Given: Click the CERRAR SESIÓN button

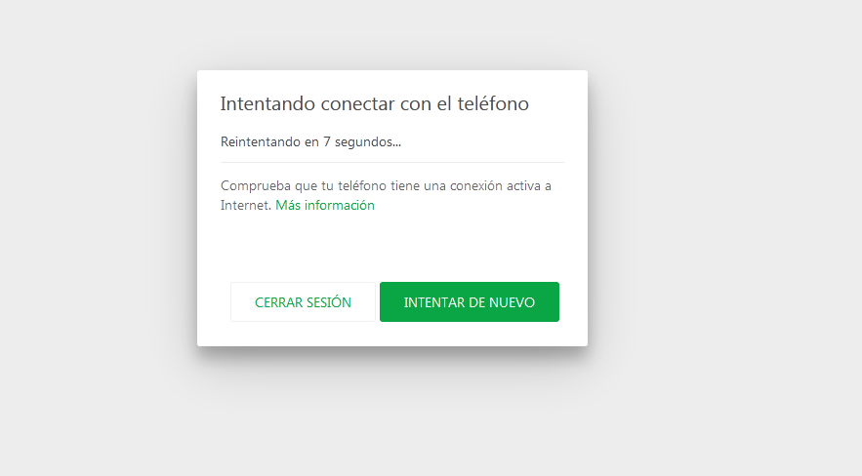Looking at the screenshot, I should coord(303,302).
